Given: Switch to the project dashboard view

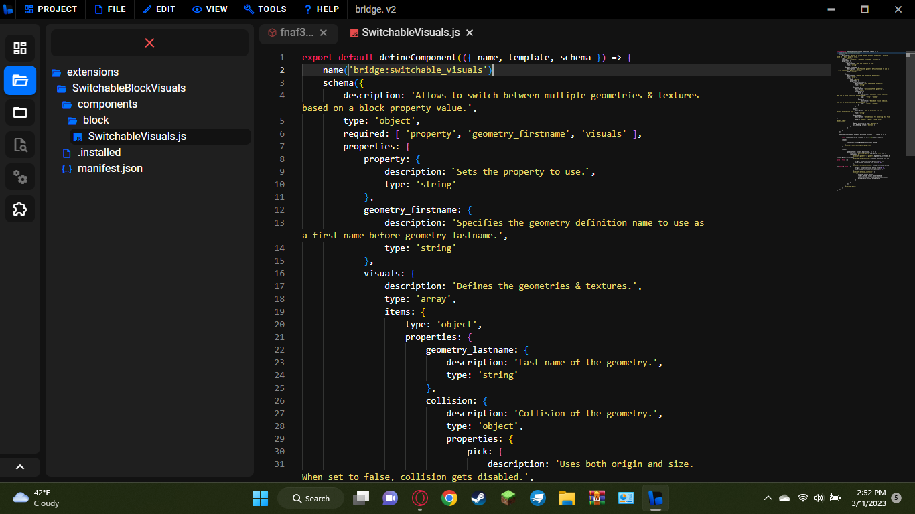Looking at the screenshot, I should coord(20,48).
